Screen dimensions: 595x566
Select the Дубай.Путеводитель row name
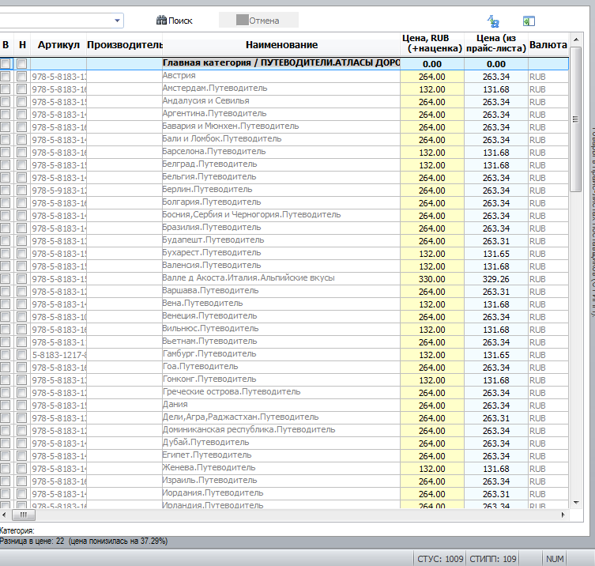[206, 442]
